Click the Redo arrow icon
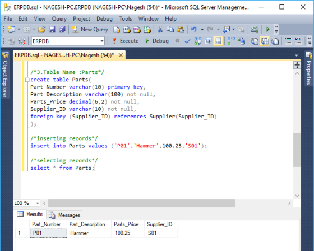This screenshot has height=251, width=314. pyautogui.click(x=210, y=30)
